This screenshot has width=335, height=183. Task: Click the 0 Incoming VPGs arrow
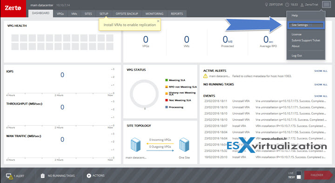click(x=160, y=144)
